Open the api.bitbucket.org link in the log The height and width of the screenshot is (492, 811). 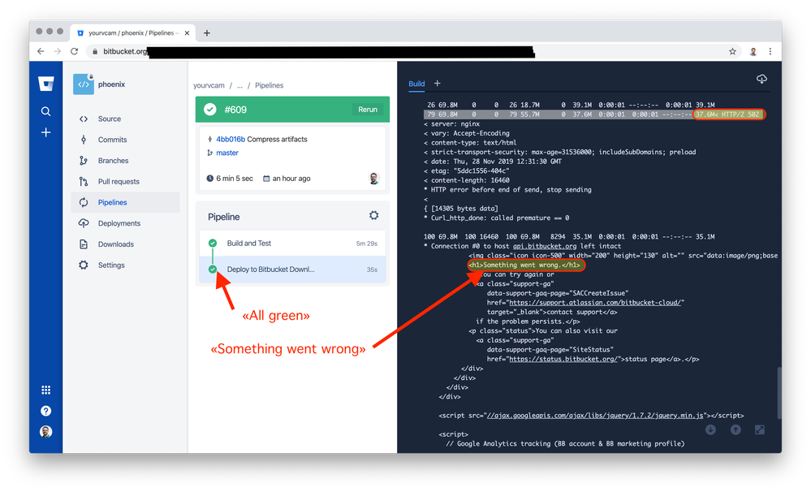[x=544, y=246]
